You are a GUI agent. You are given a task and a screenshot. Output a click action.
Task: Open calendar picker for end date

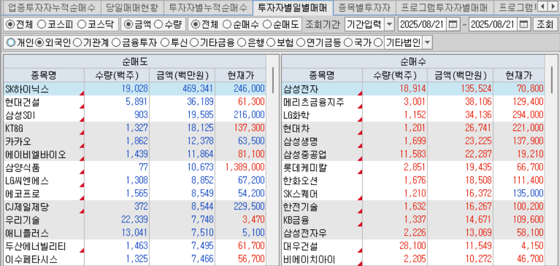click(524, 24)
